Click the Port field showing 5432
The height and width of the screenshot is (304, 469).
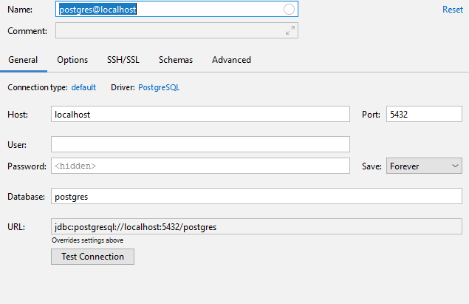tap(424, 114)
